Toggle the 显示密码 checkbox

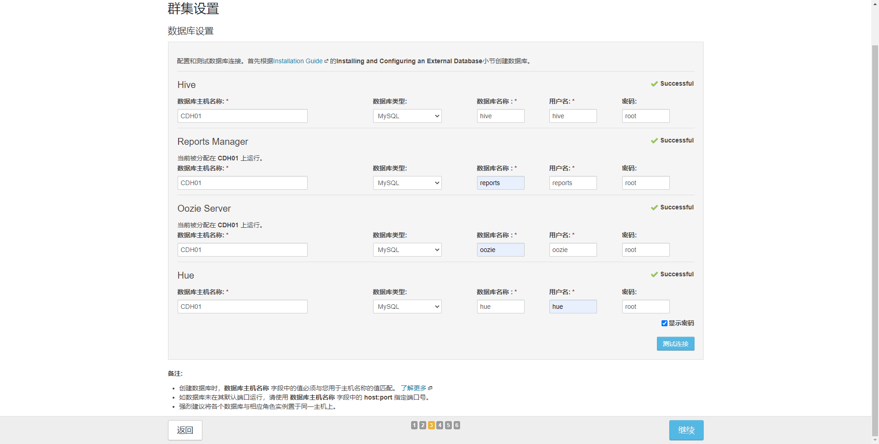(664, 323)
